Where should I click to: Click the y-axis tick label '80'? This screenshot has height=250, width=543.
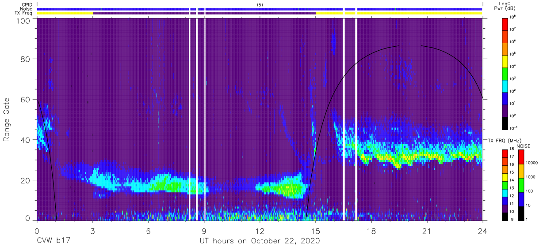[x=26, y=59]
